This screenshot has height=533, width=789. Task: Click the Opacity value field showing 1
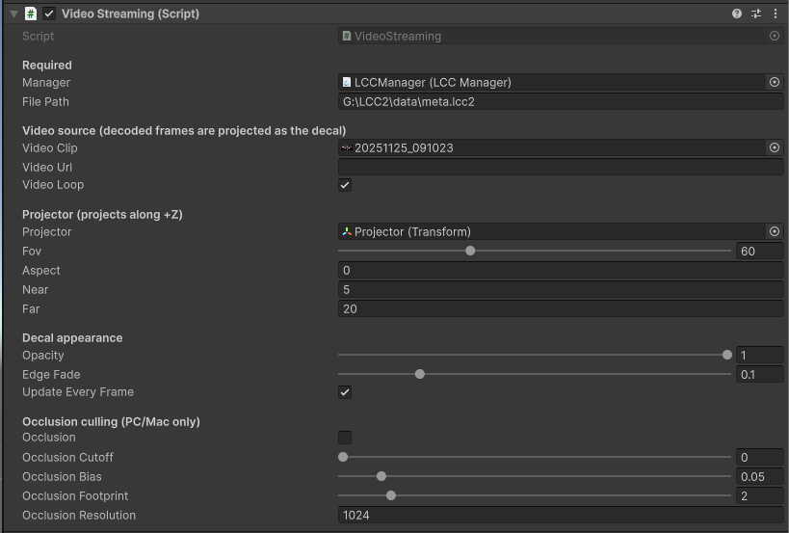pyautogui.click(x=759, y=355)
